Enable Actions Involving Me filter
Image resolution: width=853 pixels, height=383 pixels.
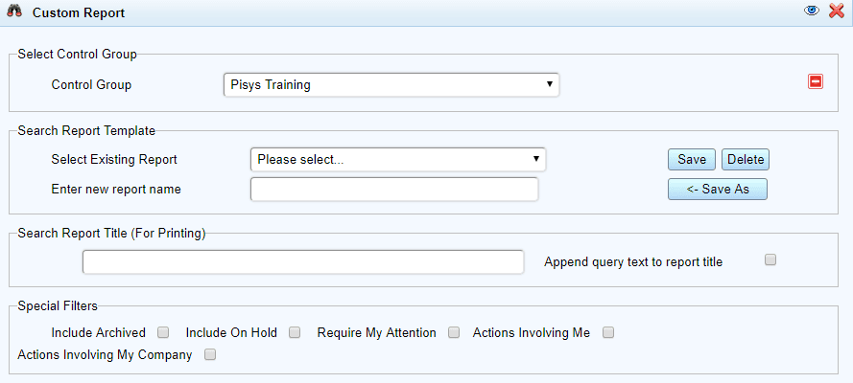coord(608,332)
